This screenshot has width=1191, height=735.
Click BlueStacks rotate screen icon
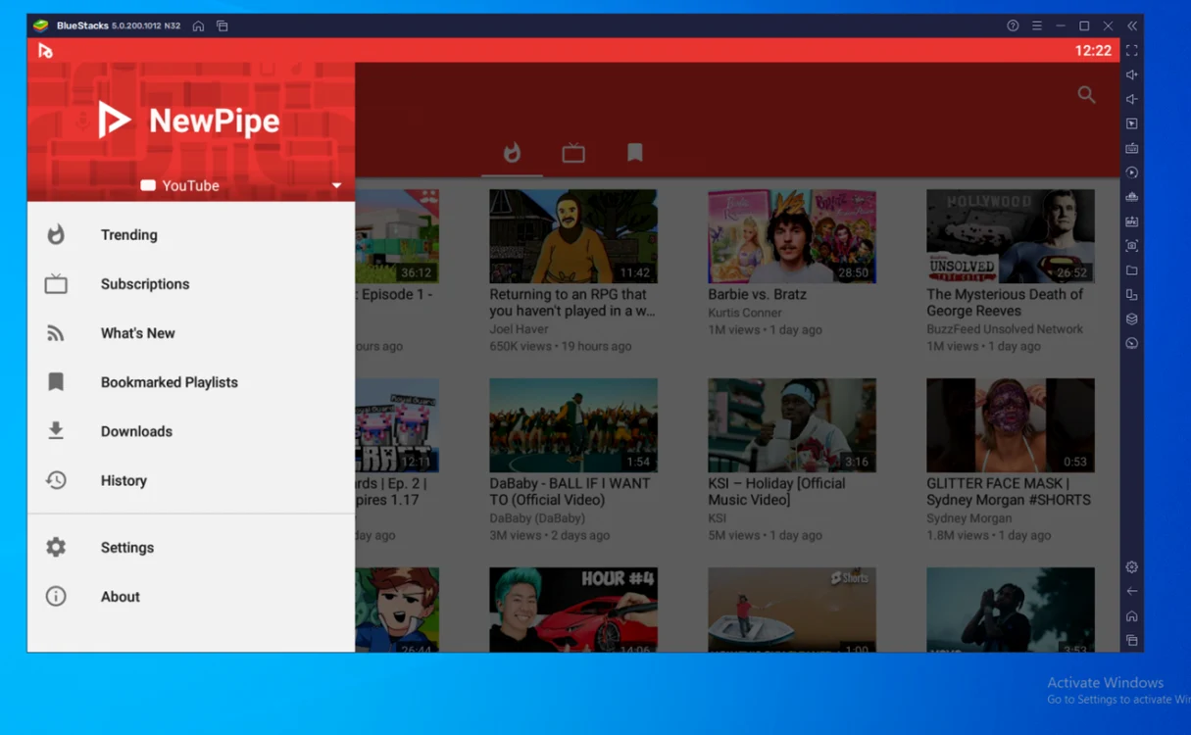coord(1132,295)
